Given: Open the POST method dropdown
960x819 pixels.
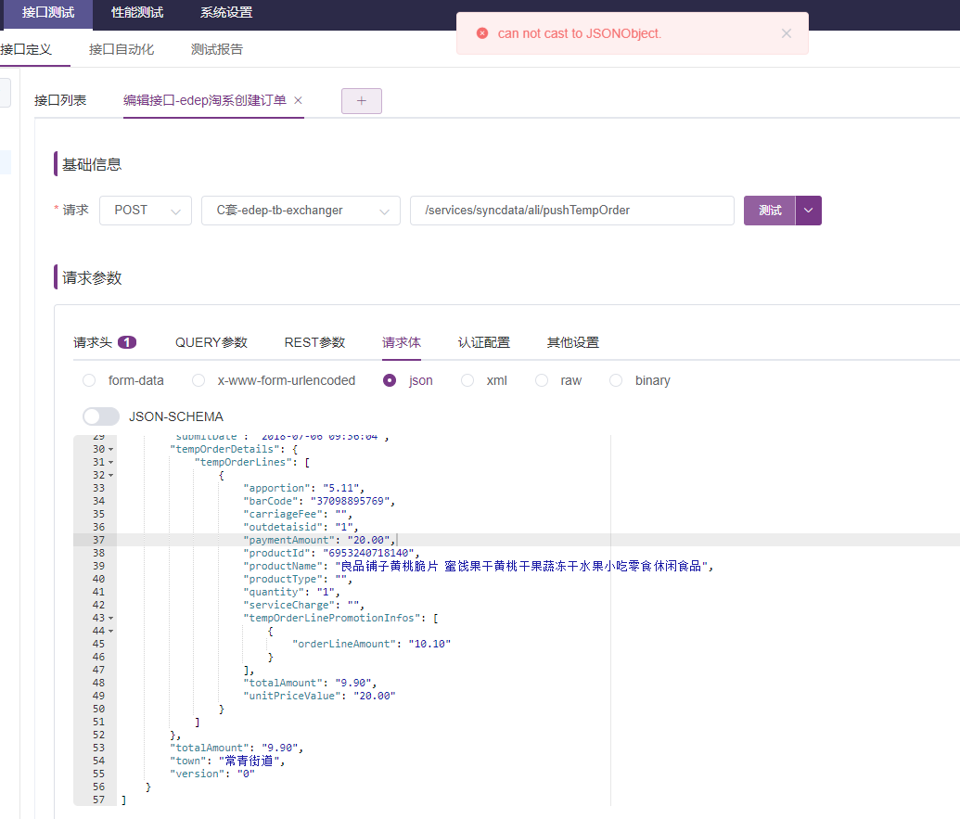Looking at the screenshot, I should coord(146,211).
